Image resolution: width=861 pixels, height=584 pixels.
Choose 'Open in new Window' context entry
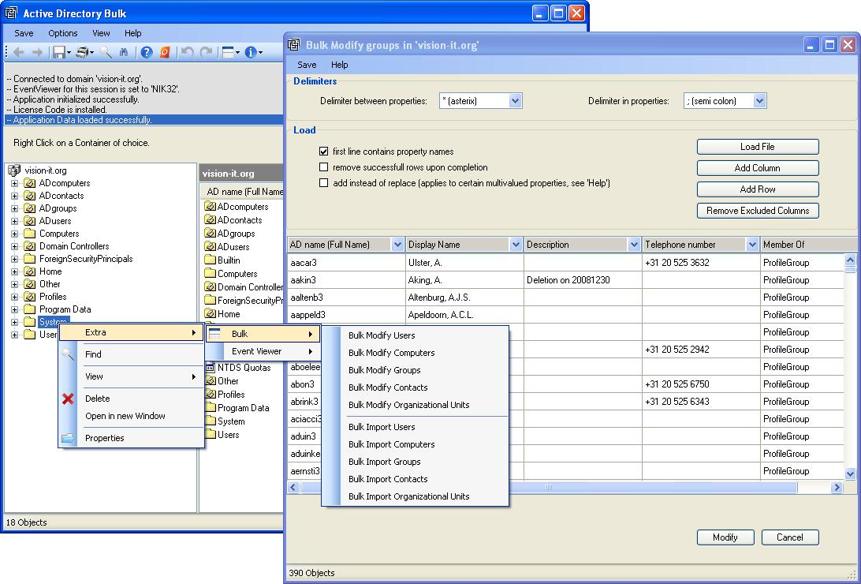coord(132,416)
